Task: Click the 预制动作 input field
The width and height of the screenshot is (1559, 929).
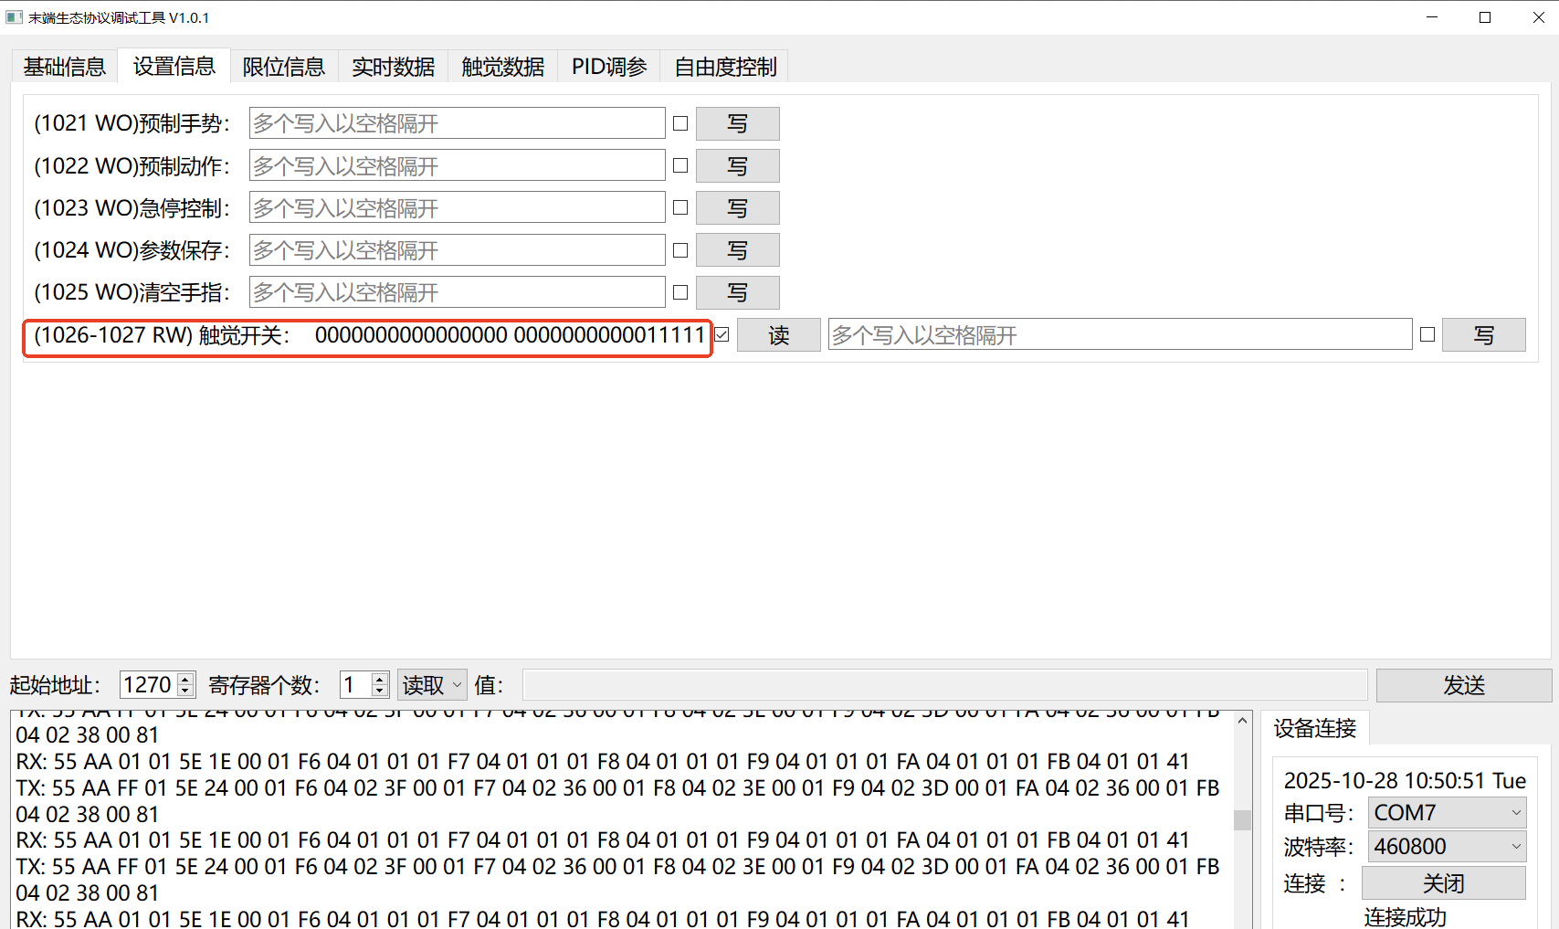Action: (455, 165)
